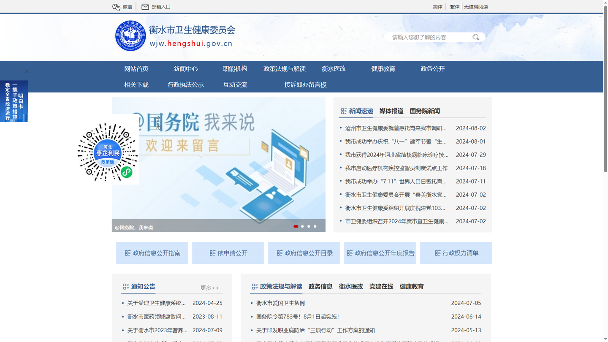Click the icon in 依申请公开 button
Viewport: 608px width, 342px height.
click(212, 253)
